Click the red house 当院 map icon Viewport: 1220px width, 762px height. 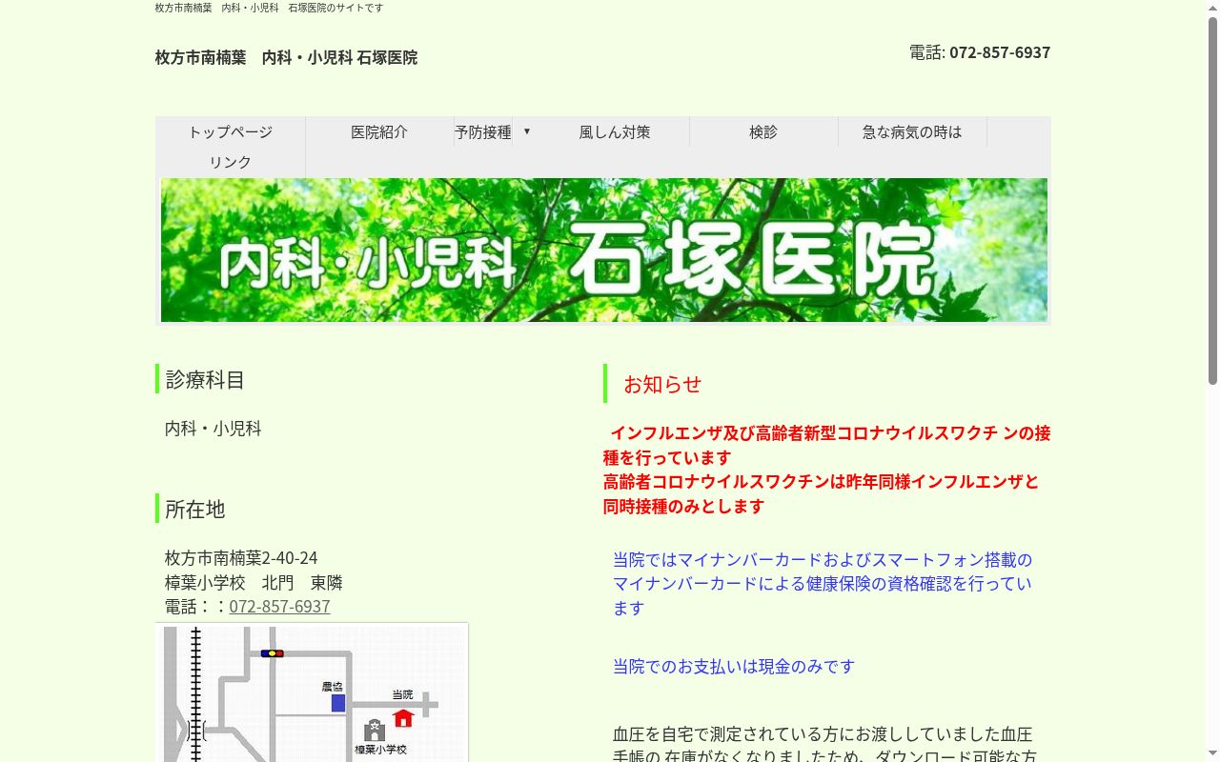click(x=403, y=717)
